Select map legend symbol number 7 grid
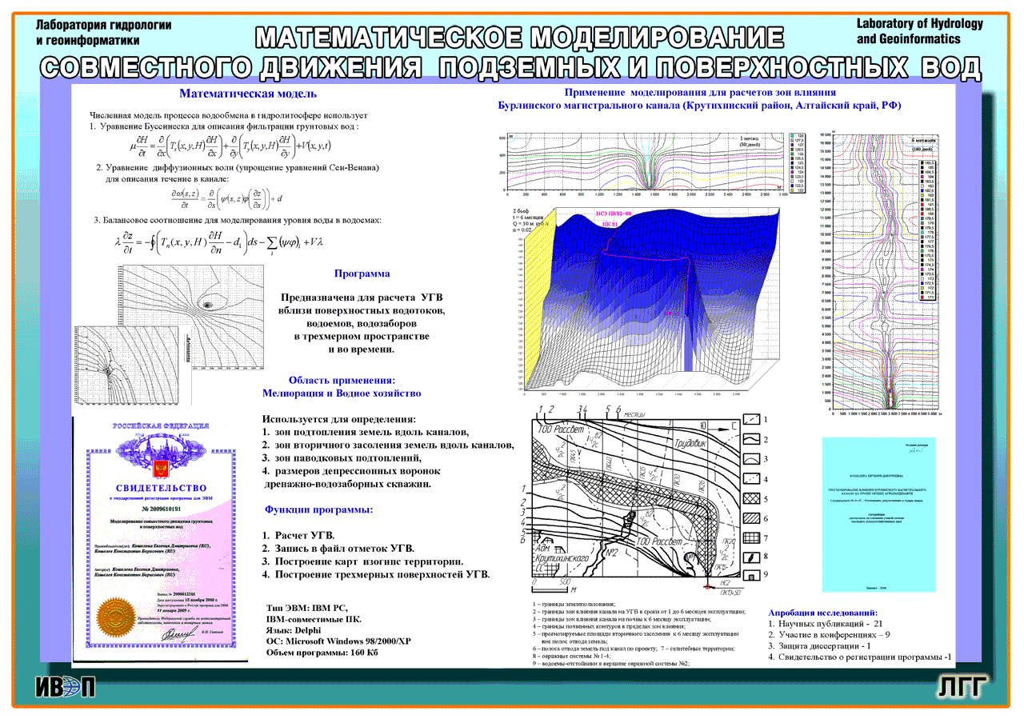The width and height of the screenshot is (1024, 723). point(752,537)
